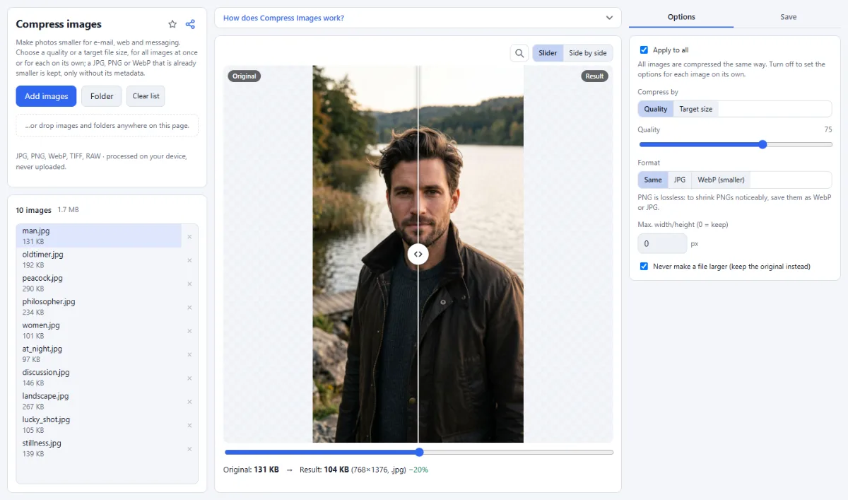Select landscape.jpg in the image list
The width and height of the screenshot is (848, 500).
click(99, 401)
